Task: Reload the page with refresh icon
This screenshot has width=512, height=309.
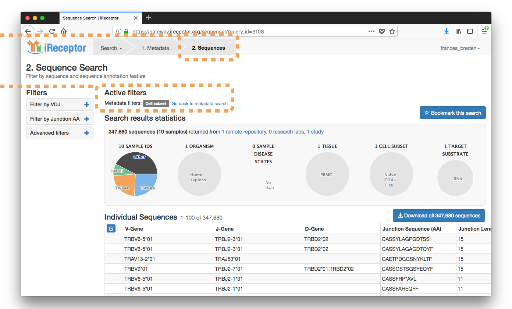Action: 52,32
